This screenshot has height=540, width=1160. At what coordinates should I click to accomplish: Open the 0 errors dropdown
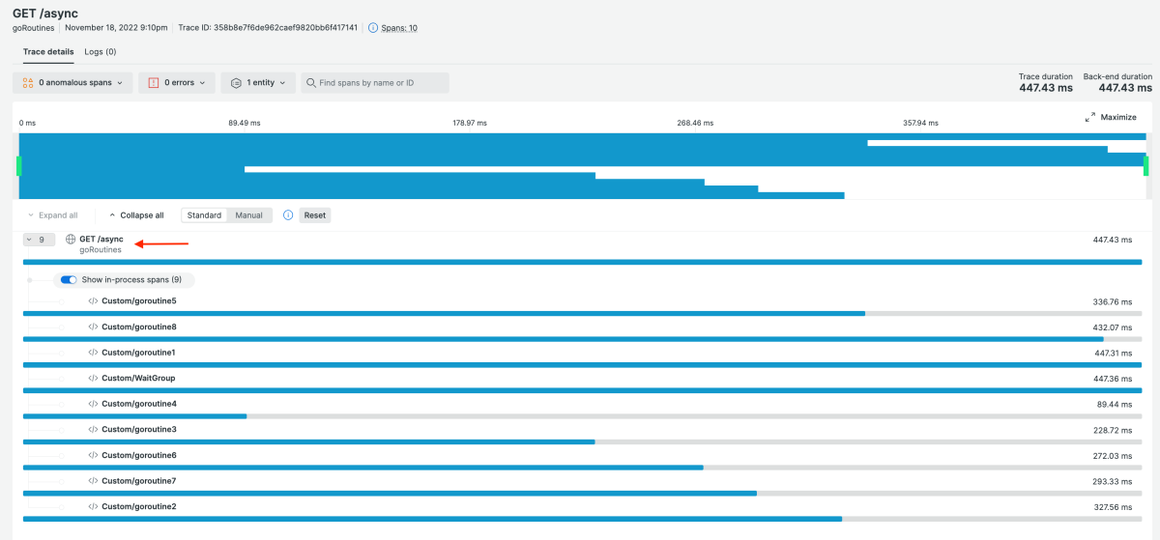pos(176,83)
